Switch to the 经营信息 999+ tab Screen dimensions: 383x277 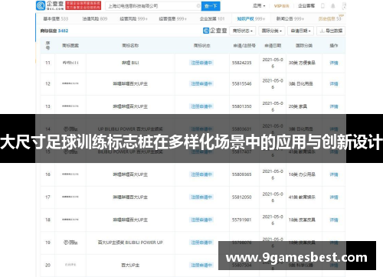173,18
